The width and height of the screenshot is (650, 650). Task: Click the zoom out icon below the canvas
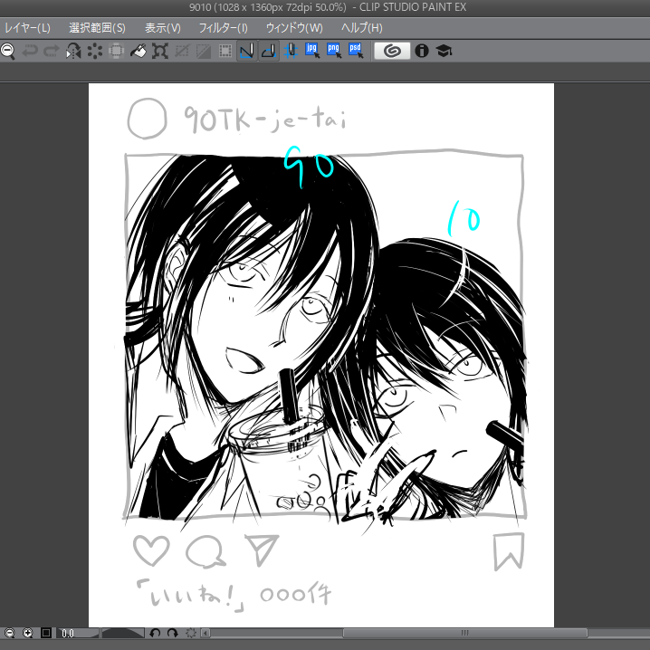click(9, 633)
